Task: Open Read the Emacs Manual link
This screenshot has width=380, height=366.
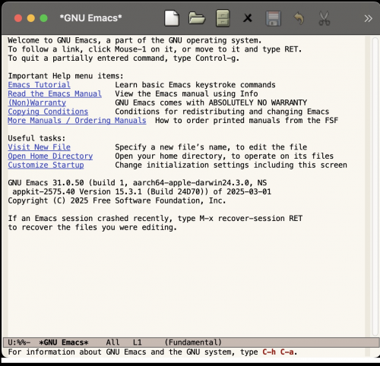Action: 55,93
